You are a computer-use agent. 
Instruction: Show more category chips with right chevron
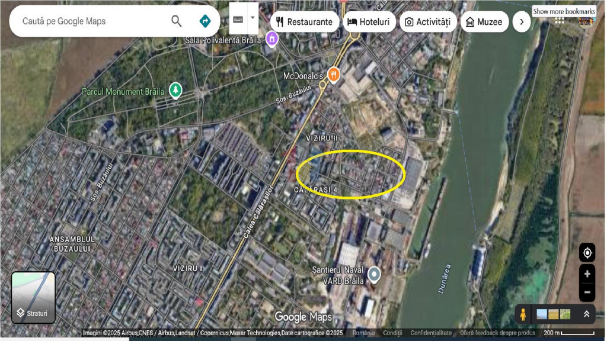point(521,22)
